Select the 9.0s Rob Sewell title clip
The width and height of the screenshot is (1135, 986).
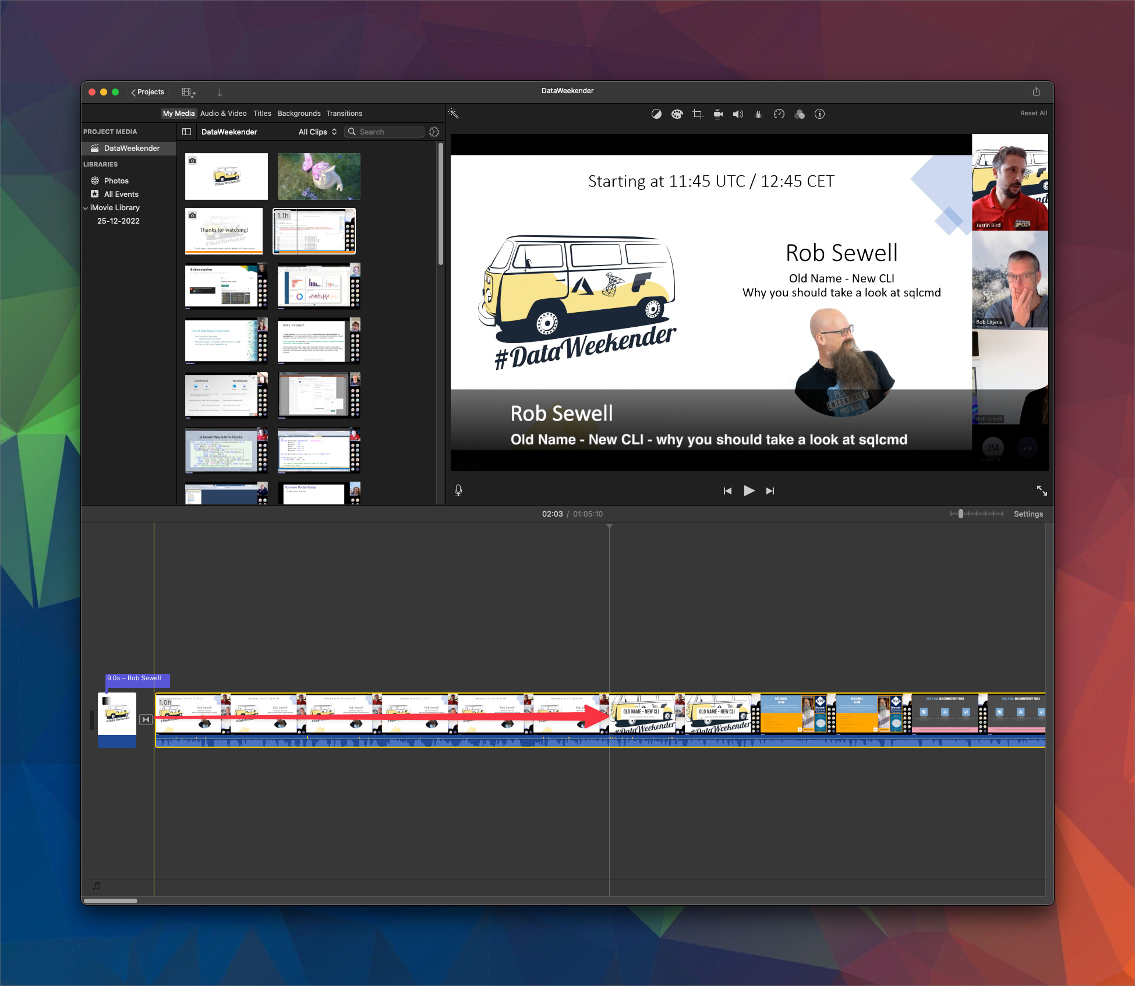coord(137,680)
